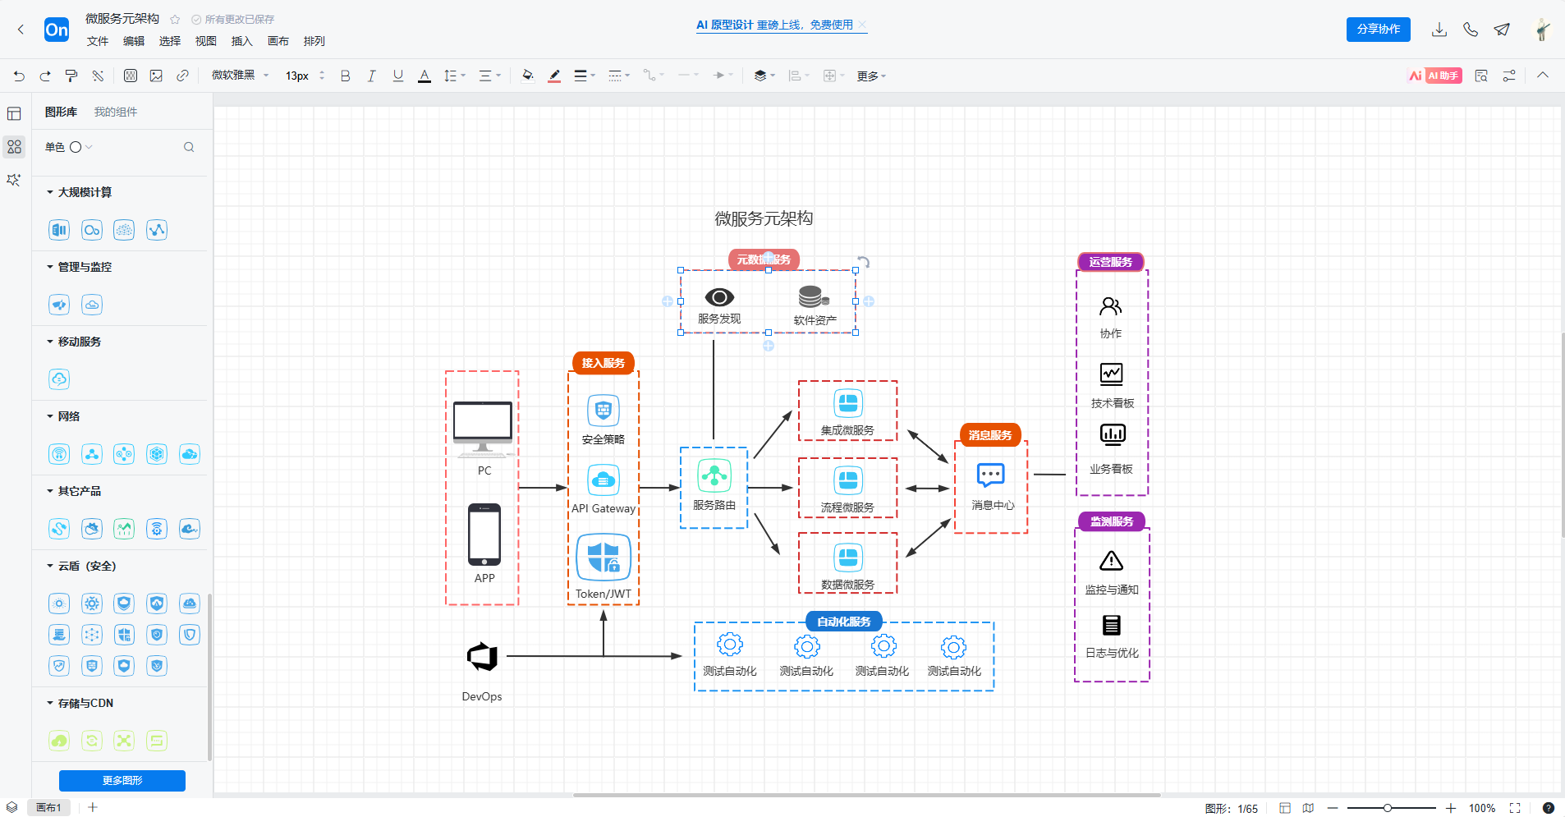Open the 更多 toolbar dropdown

pos(871,76)
